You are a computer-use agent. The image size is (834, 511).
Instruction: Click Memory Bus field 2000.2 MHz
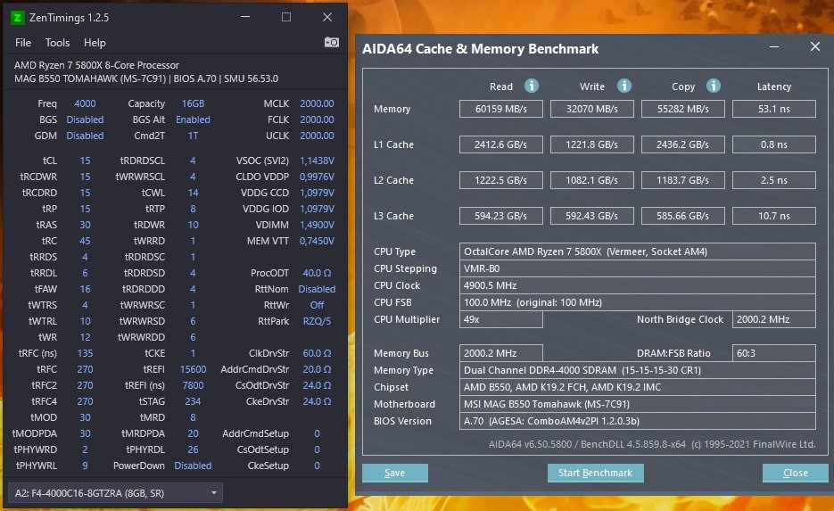click(x=501, y=353)
